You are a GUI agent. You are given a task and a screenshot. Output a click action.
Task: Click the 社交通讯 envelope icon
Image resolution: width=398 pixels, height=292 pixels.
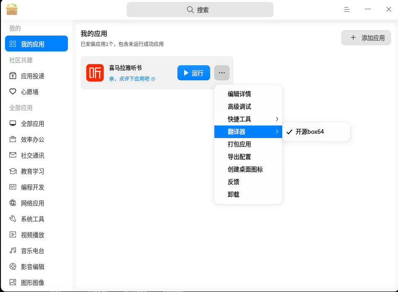(13, 155)
